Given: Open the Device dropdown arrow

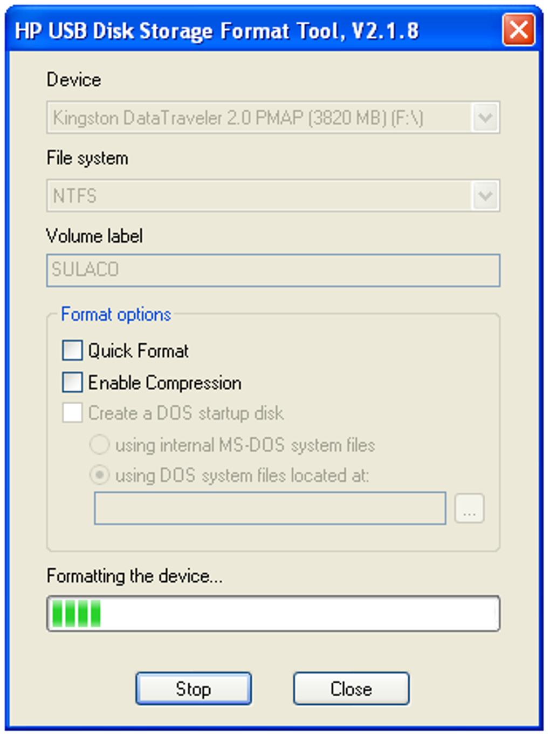Looking at the screenshot, I should pyautogui.click(x=485, y=118).
